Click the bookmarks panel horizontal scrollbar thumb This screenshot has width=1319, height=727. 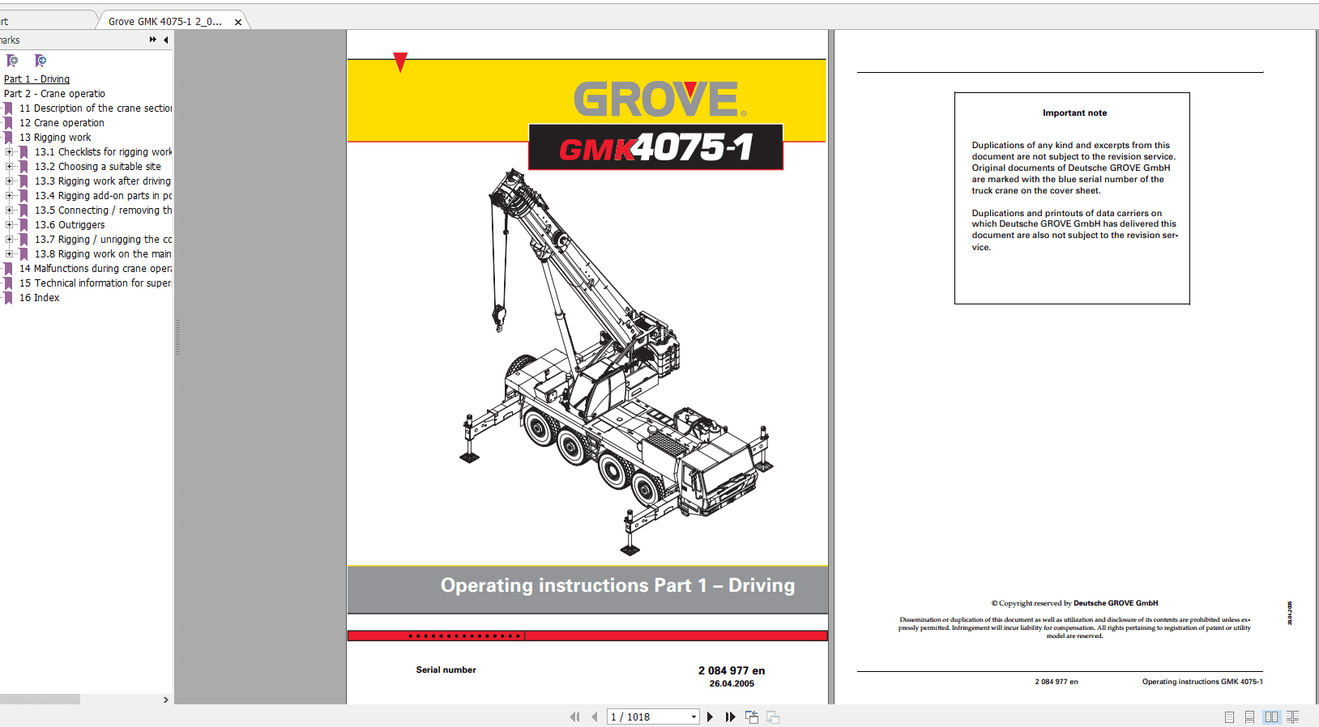(40, 699)
